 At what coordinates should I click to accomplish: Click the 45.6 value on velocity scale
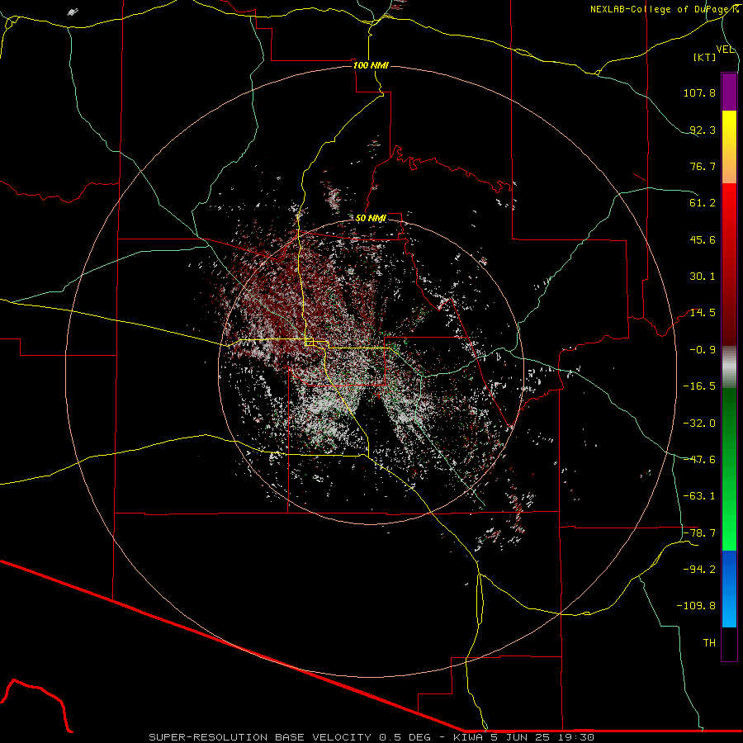pos(703,239)
